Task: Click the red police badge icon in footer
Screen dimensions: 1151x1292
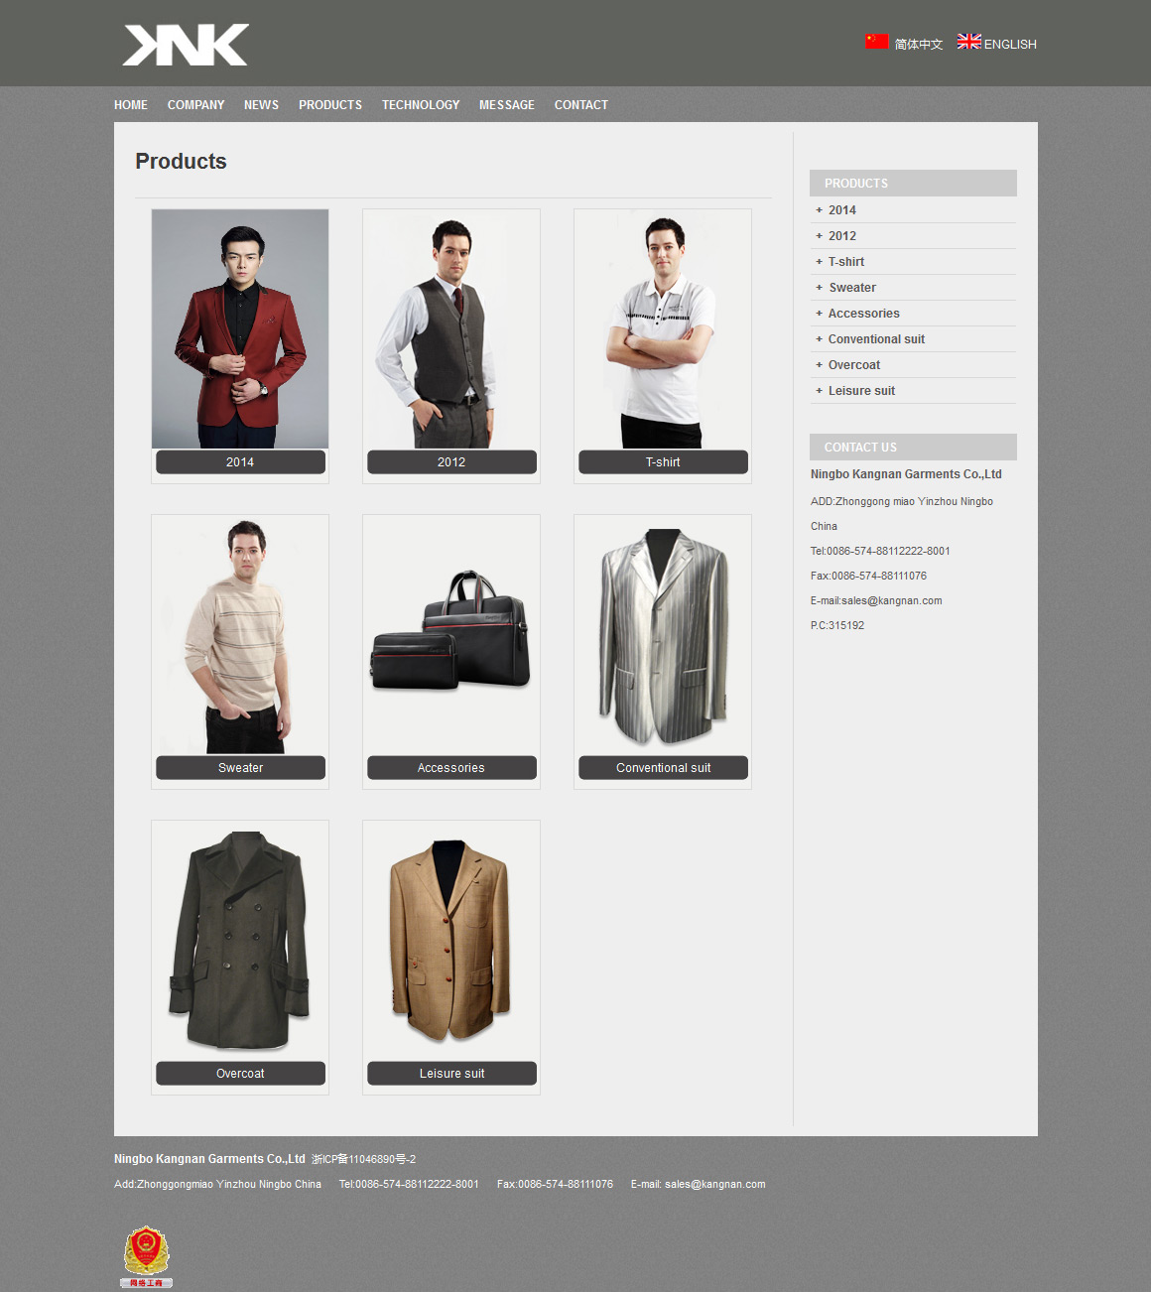Action: pyautogui.click(x=147, y=1255)
